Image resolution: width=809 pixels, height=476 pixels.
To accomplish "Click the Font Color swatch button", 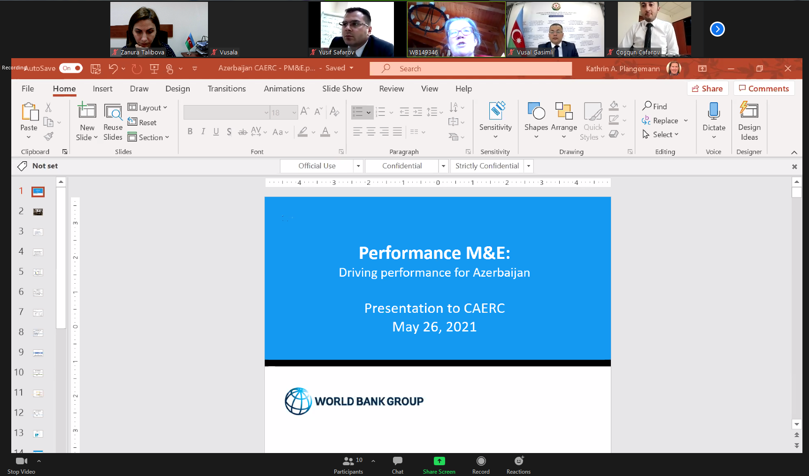I will click(325, 132).
